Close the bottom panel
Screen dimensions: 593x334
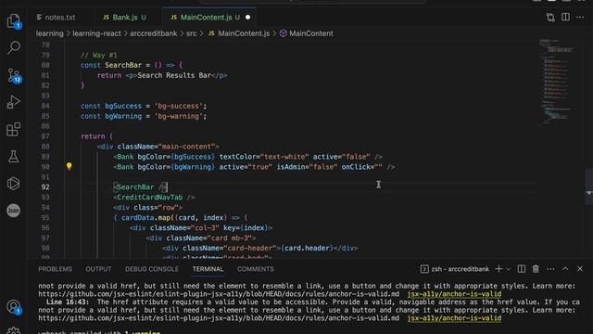[580, 269]
